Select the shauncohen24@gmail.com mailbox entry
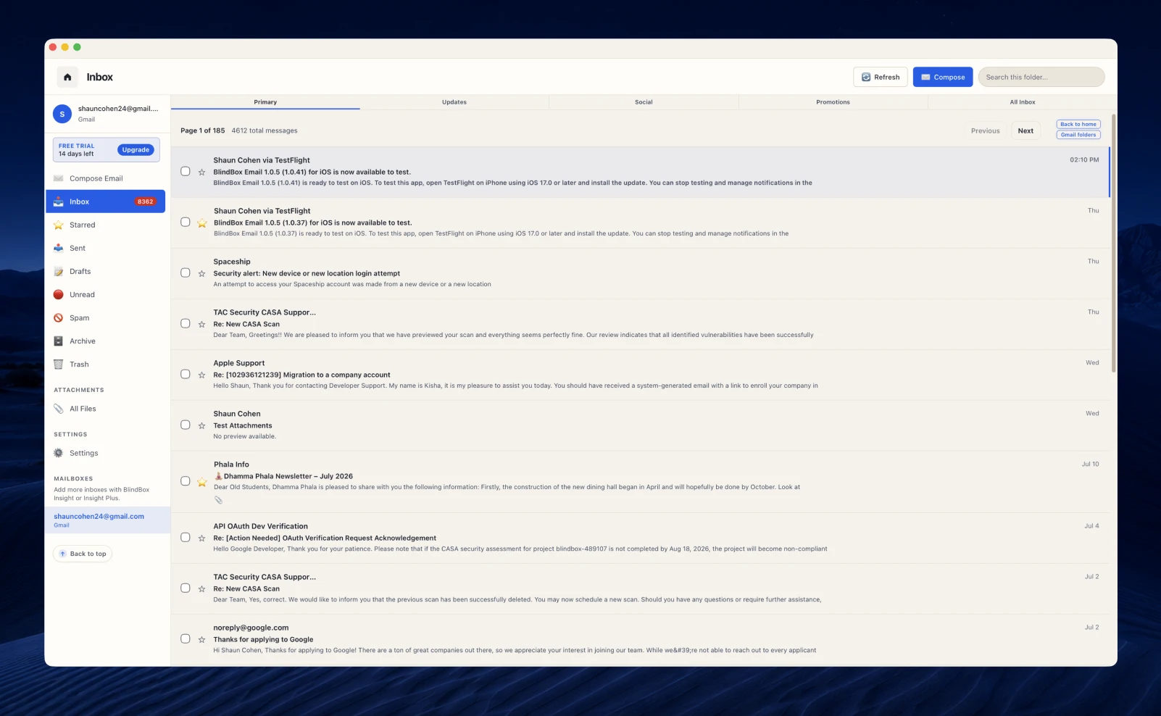The image size is (1161, 716). (108, 520)
